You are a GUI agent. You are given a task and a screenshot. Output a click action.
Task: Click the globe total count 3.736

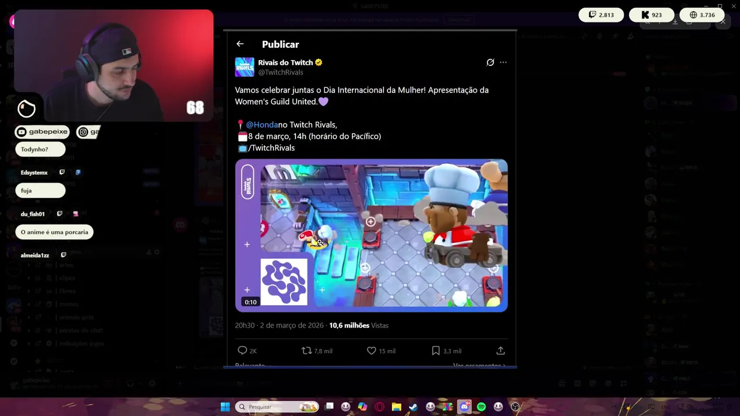(x=702, y=15)
